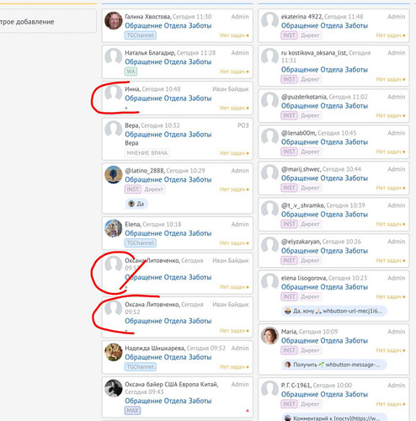Image resolution: width=416 pixels, height=421 pixels.
Task: Click the pink task dot on Оксана байер card
Action: pos(248,411)
